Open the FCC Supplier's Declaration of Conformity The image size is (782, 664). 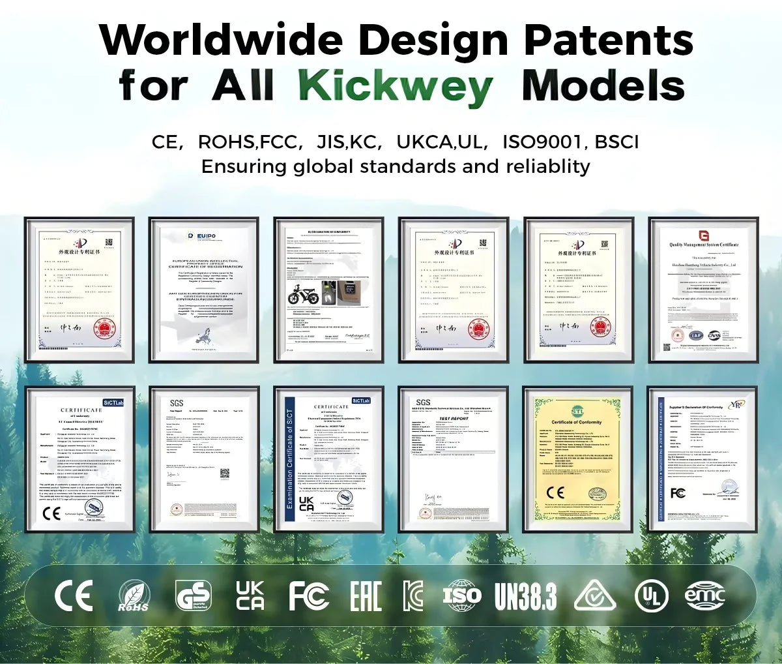(x=703, y=459)
